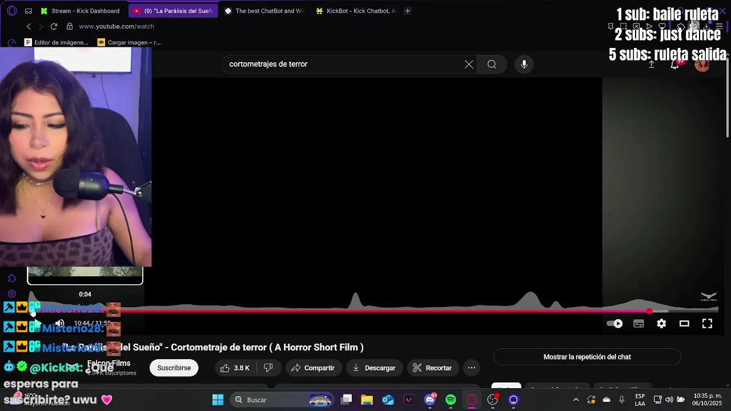731x411 pixels.
Task: Click the ESP LAA language indicator
Action: pyautogui.click(x=640, y=400)
